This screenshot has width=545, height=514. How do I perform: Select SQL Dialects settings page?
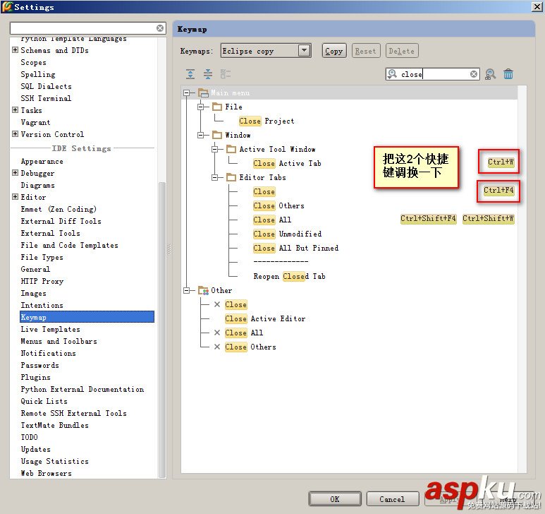[x=47, y=86]
